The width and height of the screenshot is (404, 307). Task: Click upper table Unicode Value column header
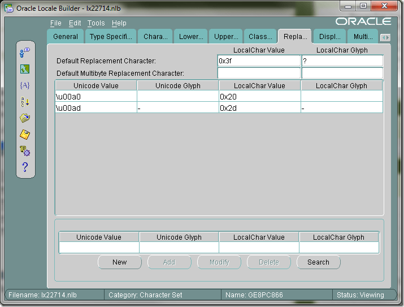[96, 85]
